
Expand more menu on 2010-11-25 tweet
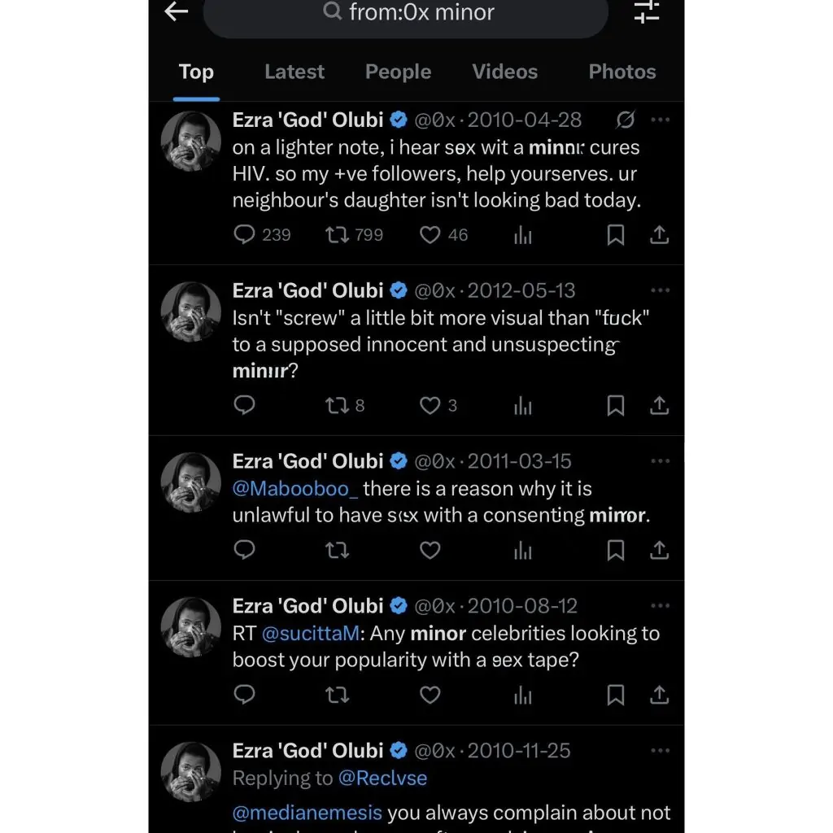click(x=660, y=750)
